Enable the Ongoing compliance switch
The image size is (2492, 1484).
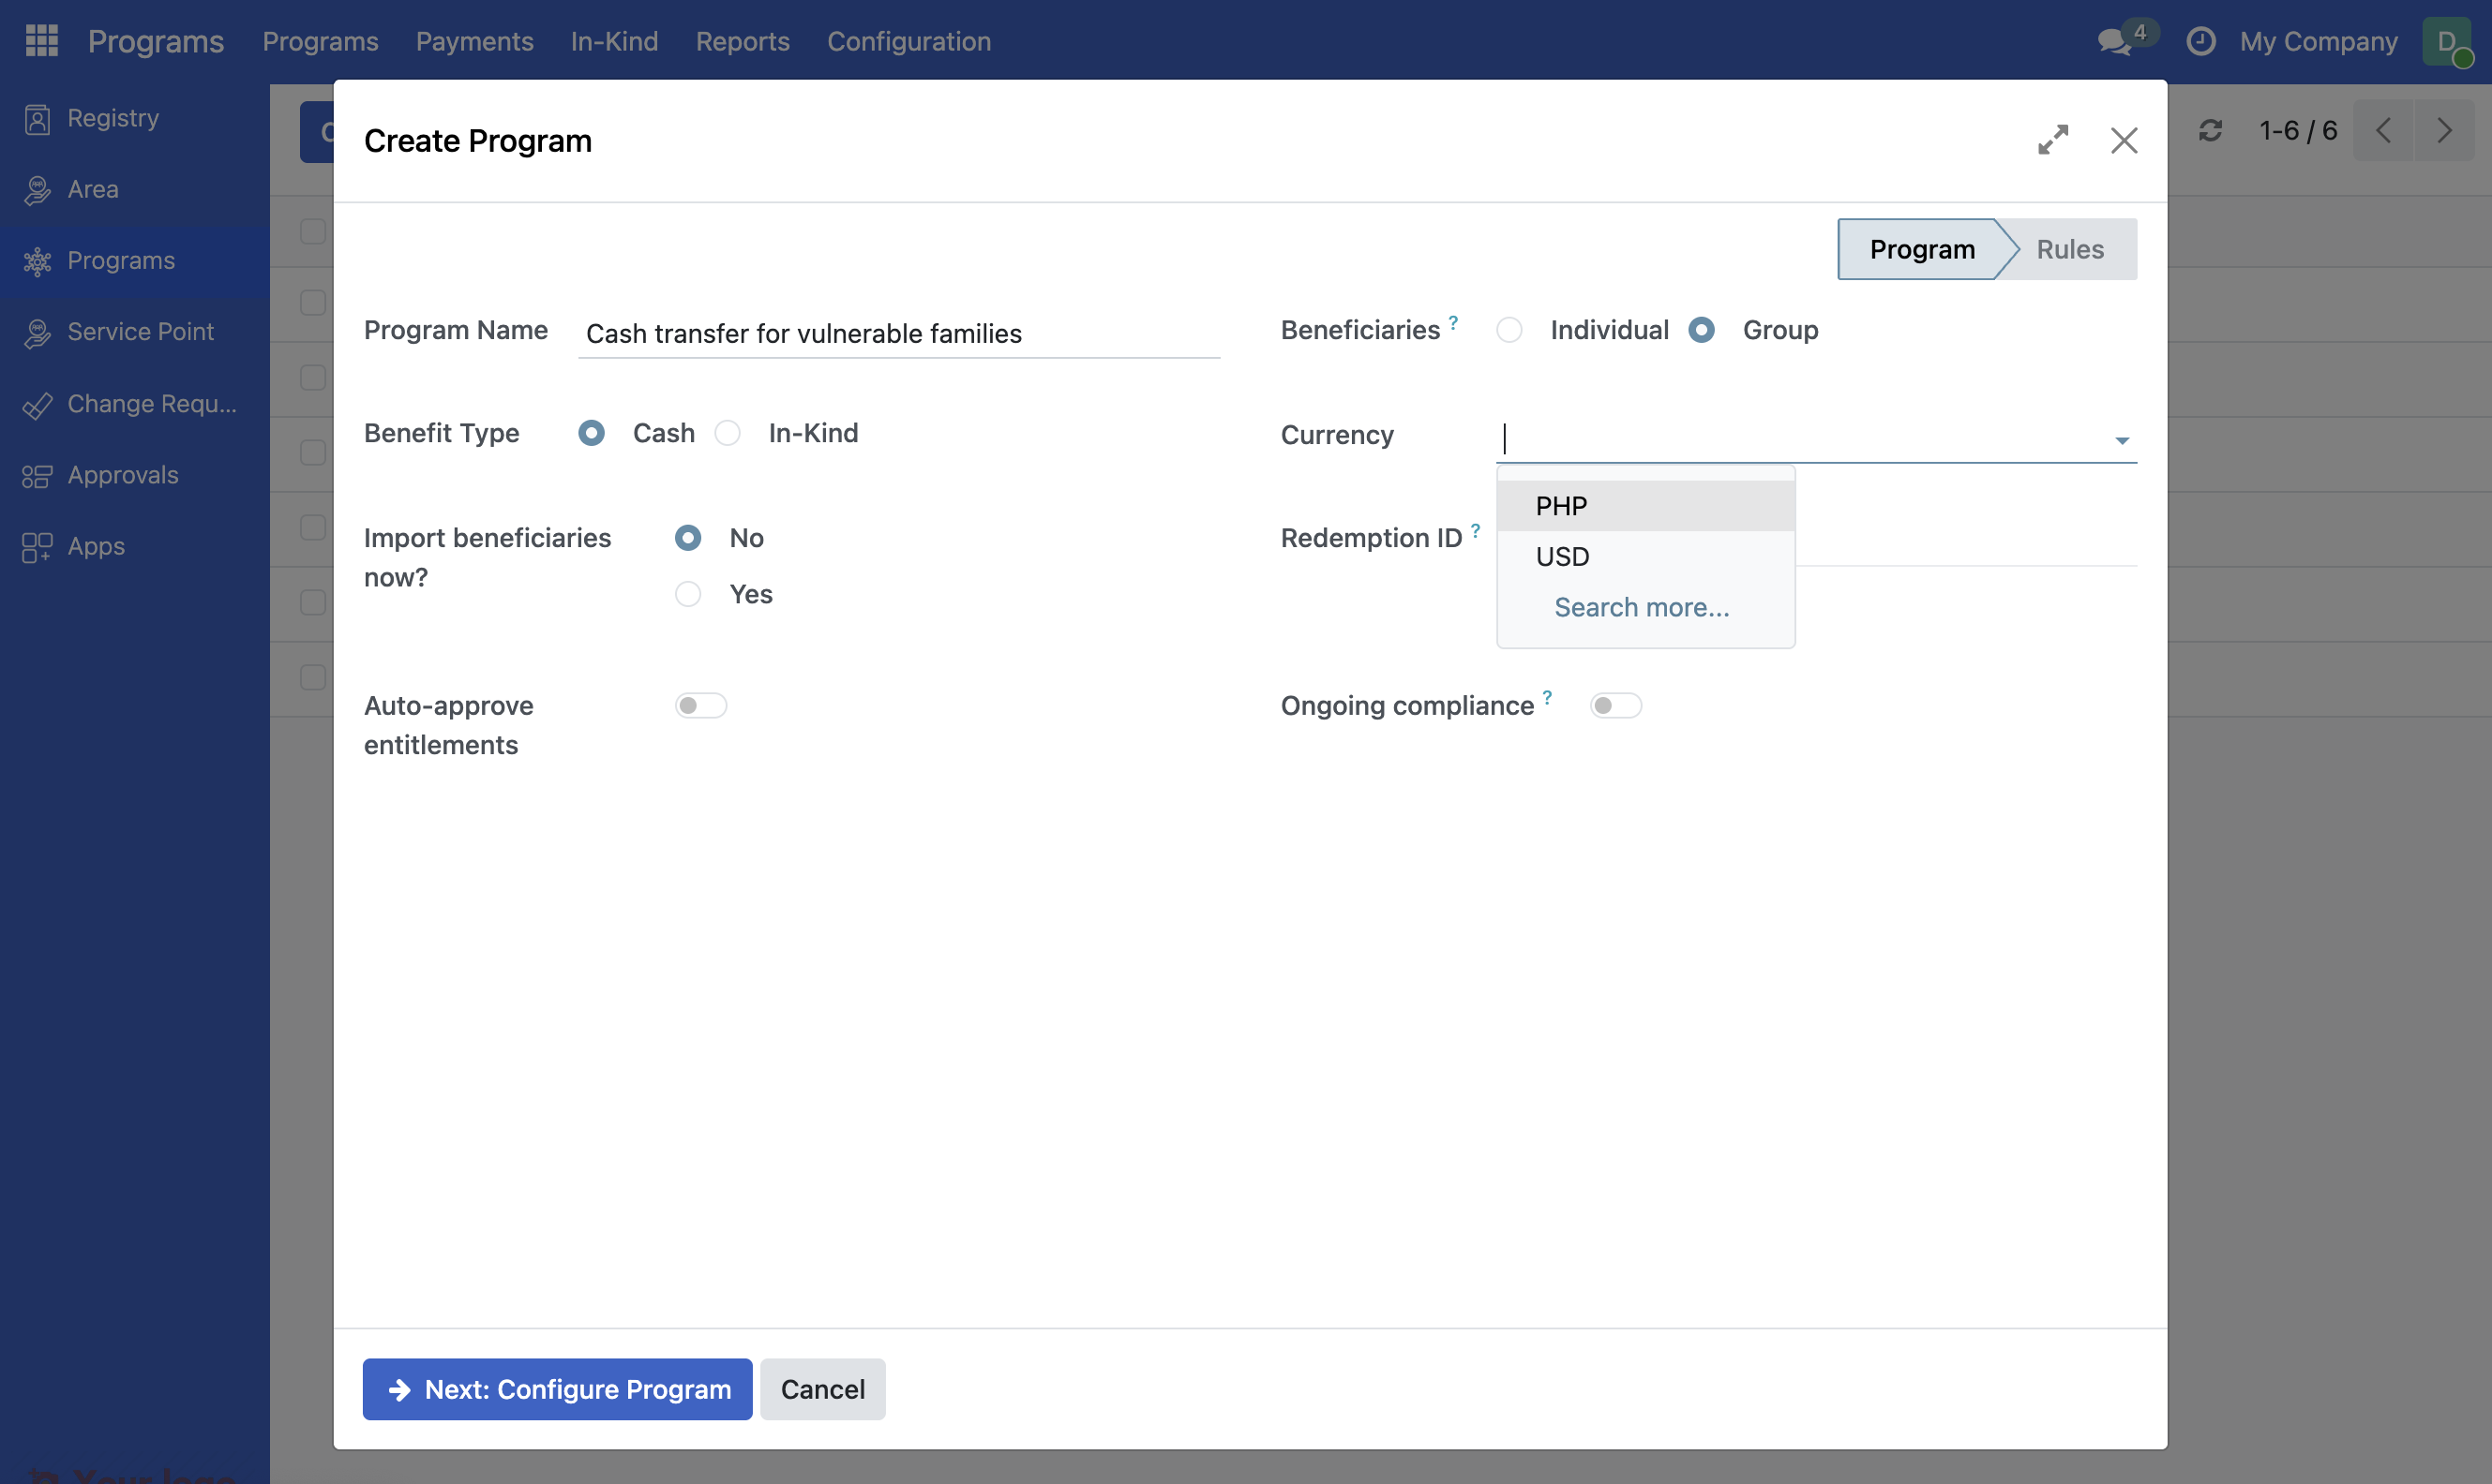point(1614,706)
